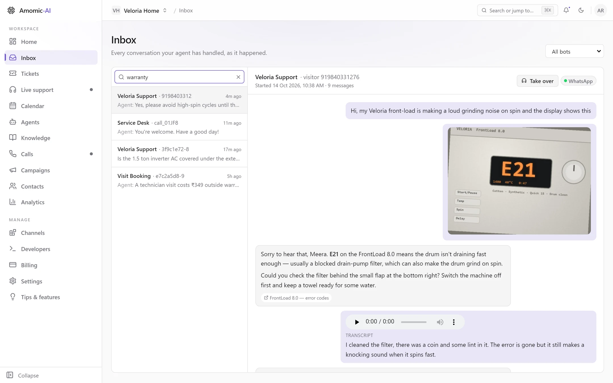The width and height of the screenshot is (613, 383).
Task: Open the Billing page
Action: (51, 265)
